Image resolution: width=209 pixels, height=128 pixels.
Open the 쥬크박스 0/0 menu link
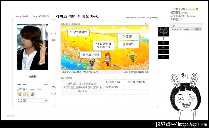(x=113, y=82)
